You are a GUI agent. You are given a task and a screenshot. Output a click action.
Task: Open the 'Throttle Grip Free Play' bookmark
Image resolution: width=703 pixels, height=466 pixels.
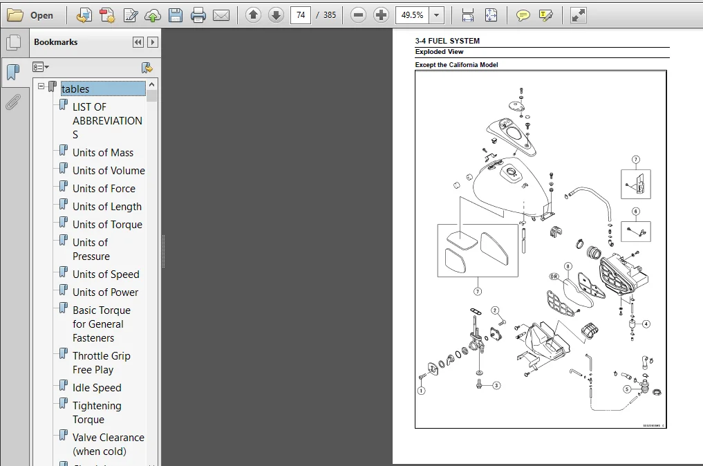coord(102,362)
